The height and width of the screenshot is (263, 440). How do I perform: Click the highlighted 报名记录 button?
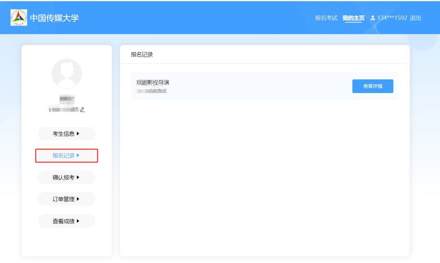click(66, 156)
